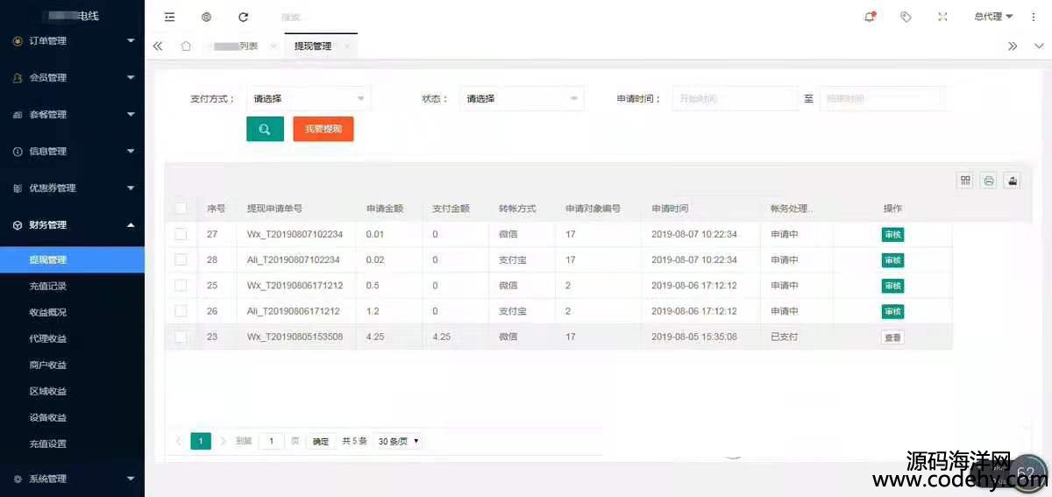
Task: Open the column filter grid icon
Action: pyautogui.click(x=965, y=181)
